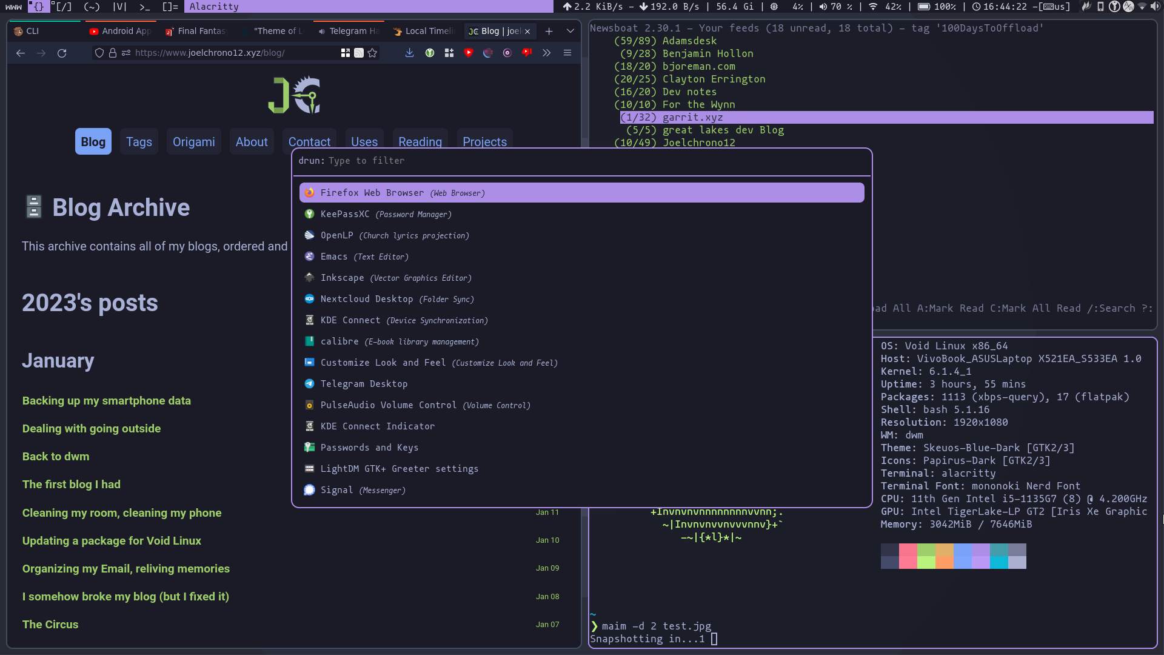The width and height of the screenshot is (1164, 655).
Task: Switch to the CLI browser tab
Action: pos(44,31)
